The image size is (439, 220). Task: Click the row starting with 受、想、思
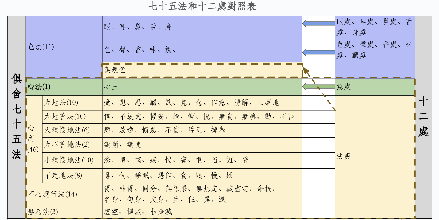pyautogui.click(x=202, y=103)
